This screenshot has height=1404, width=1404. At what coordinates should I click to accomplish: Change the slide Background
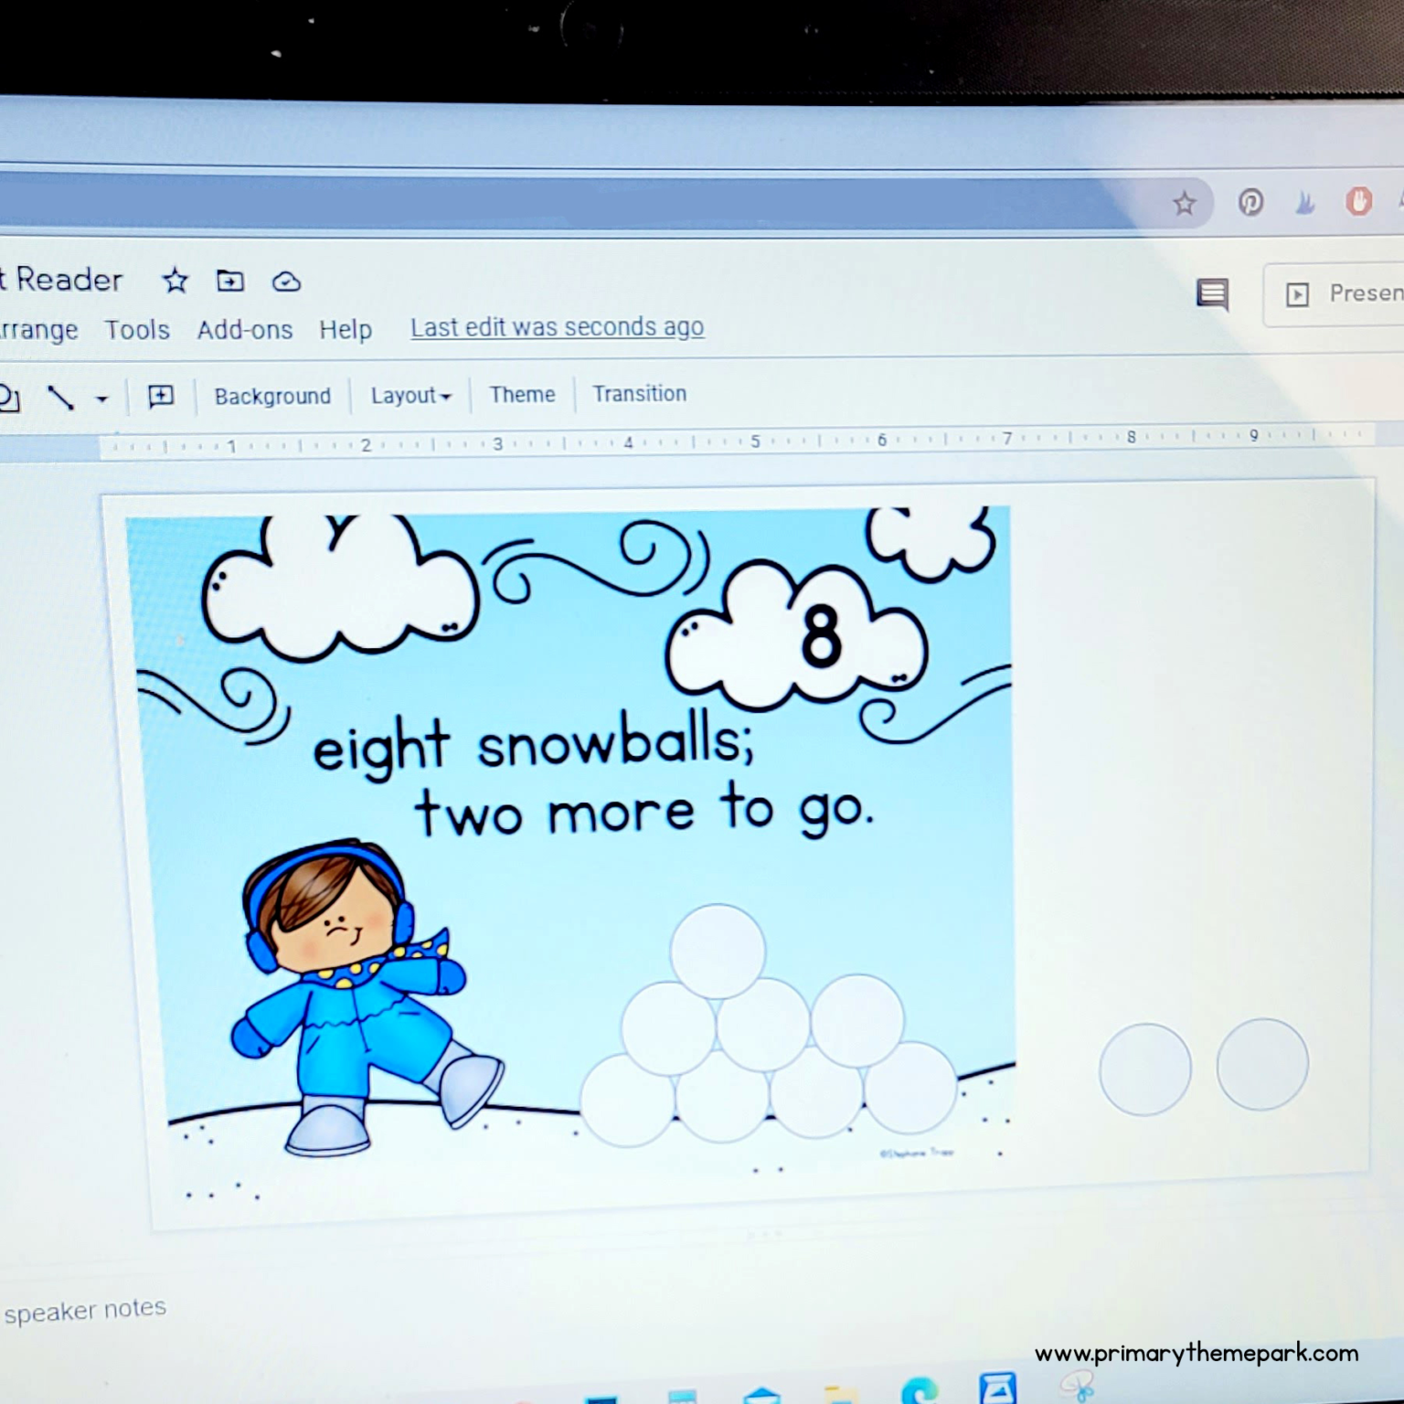click(272, 396)
